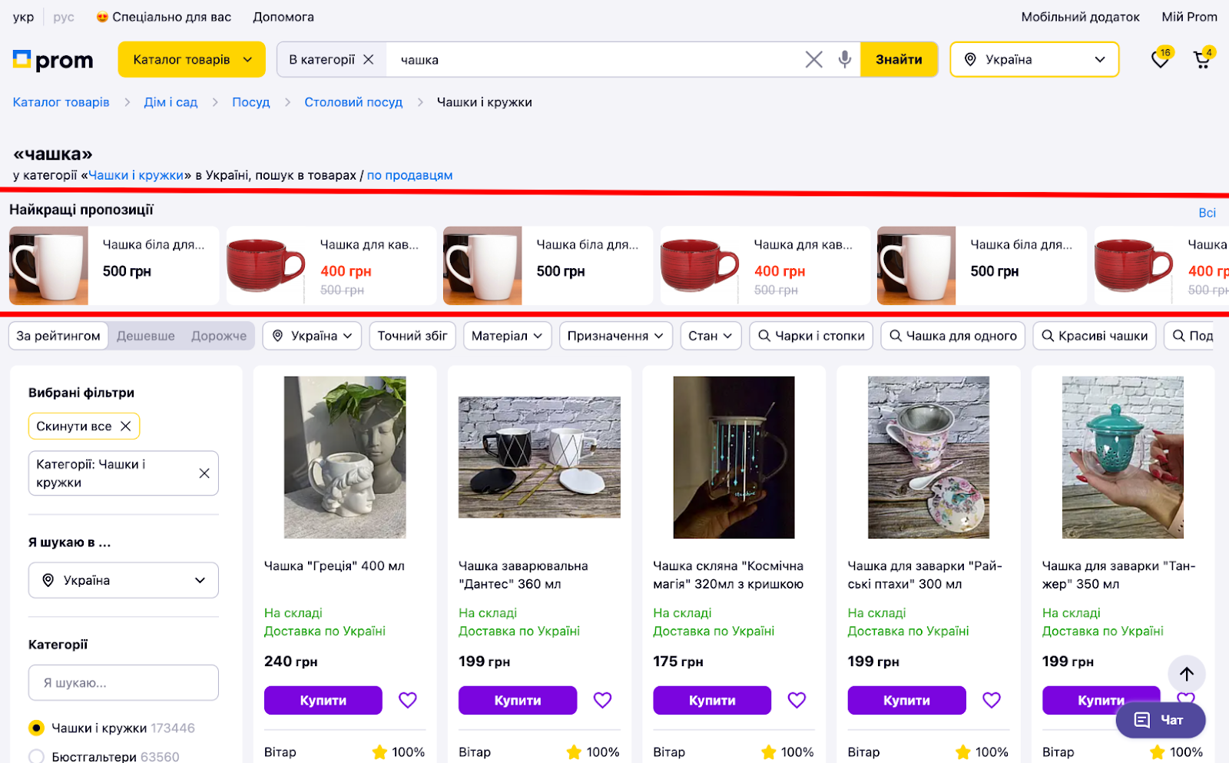Screen dimensions: 1229x763
Task: Open 'Чарки і стопки' search suggestion
Action: [811, 336]
